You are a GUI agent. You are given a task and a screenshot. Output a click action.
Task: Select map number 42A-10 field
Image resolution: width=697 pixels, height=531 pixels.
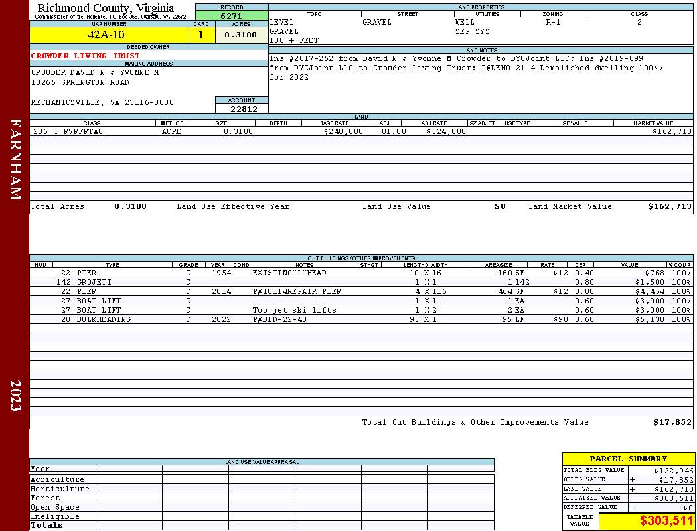109,35
